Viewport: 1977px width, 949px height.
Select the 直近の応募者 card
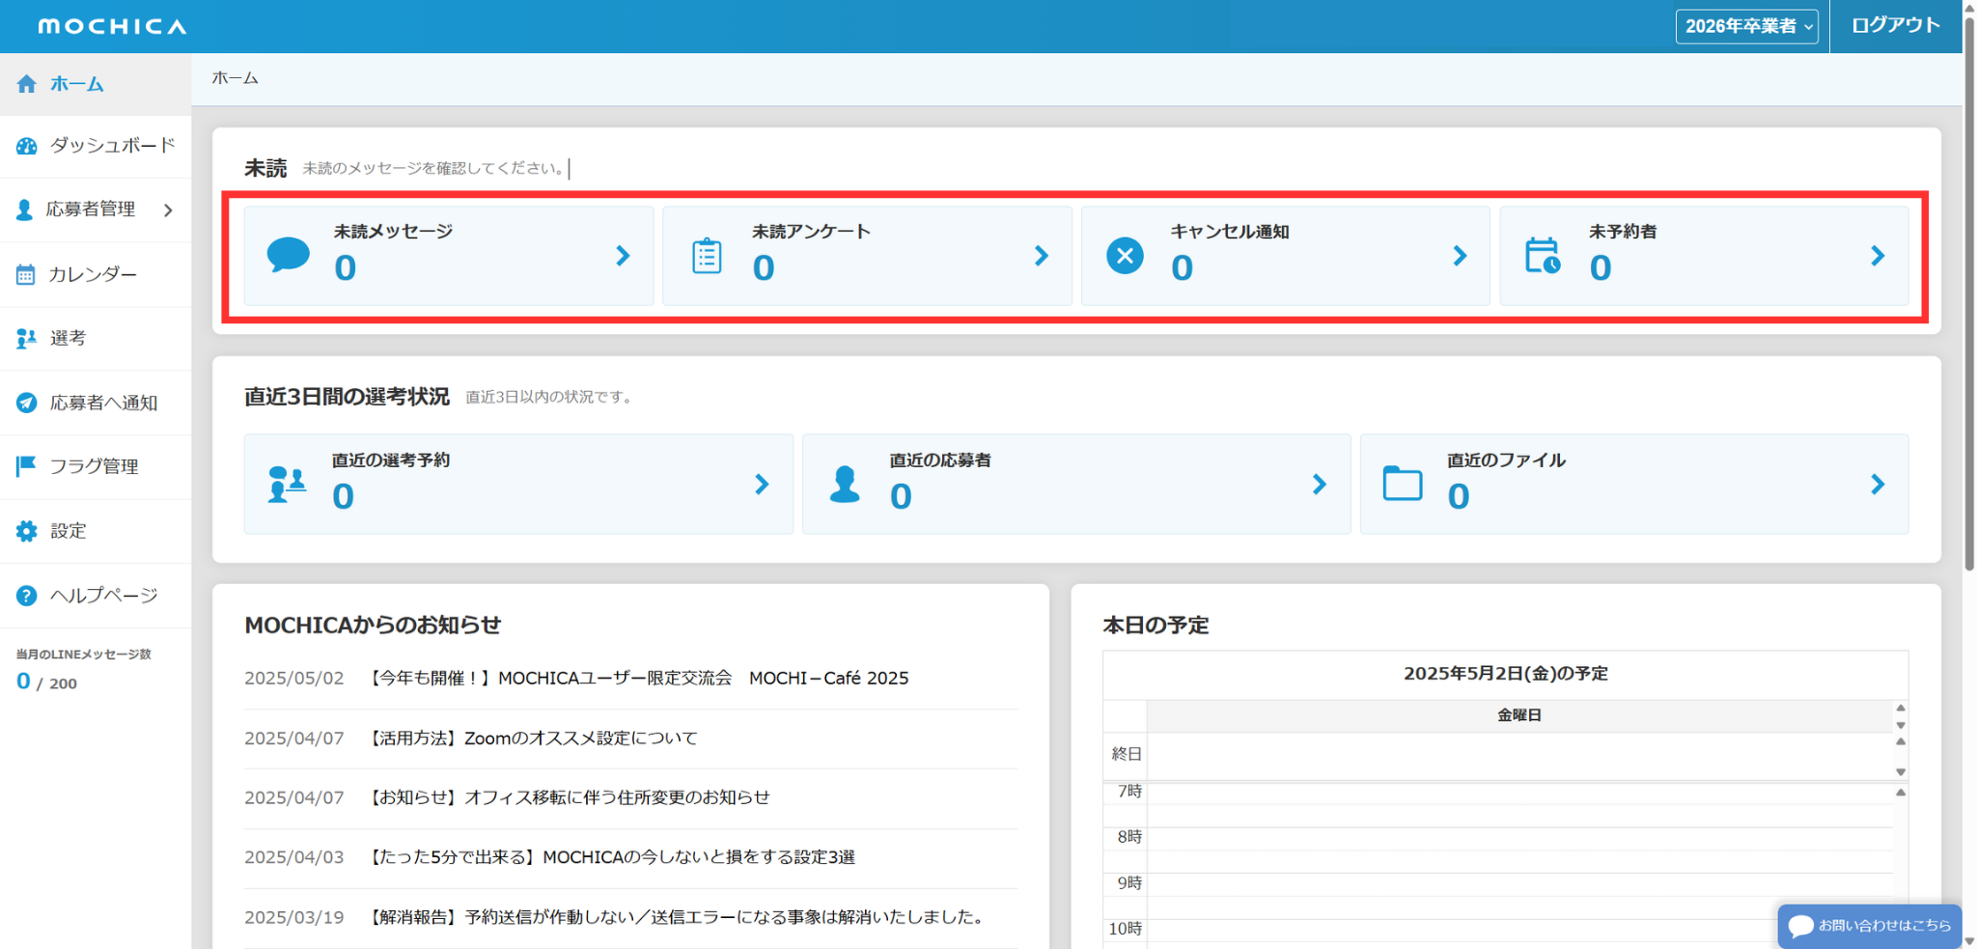[x=1075, y=484]
